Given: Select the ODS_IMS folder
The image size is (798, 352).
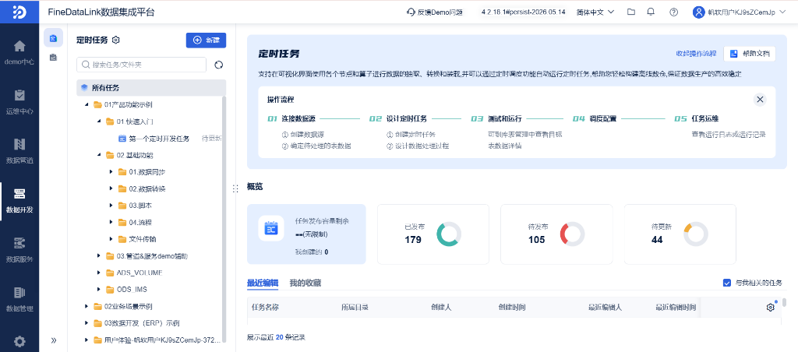Looking at the screenshot, I should (x=132, y=290).
